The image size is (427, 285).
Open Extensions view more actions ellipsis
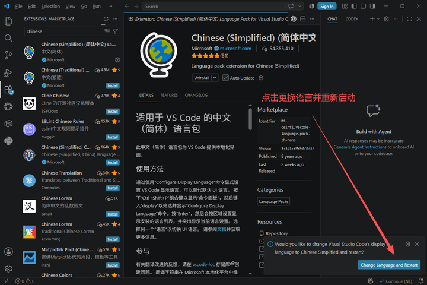[x=116, y=19]
